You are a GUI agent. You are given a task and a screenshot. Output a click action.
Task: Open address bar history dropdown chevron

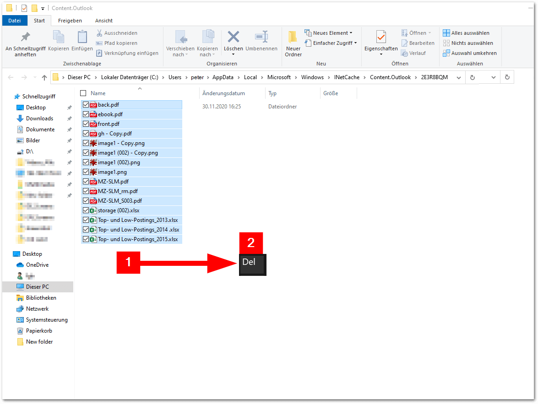pyautogui.click(x=459, y=77)
